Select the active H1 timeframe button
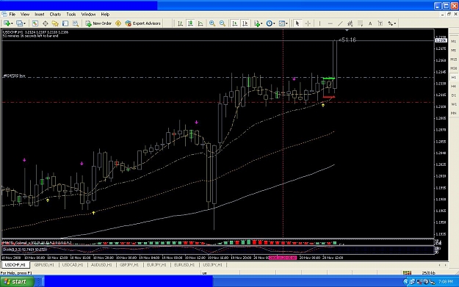The width and height of the screenshot is (459, 287). point(453,77)
